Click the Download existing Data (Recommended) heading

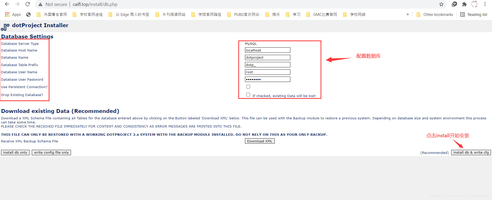(60, 111)
